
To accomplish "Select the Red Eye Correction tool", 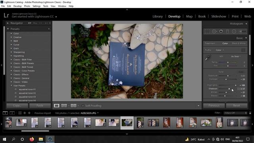I will coord(221,31).
